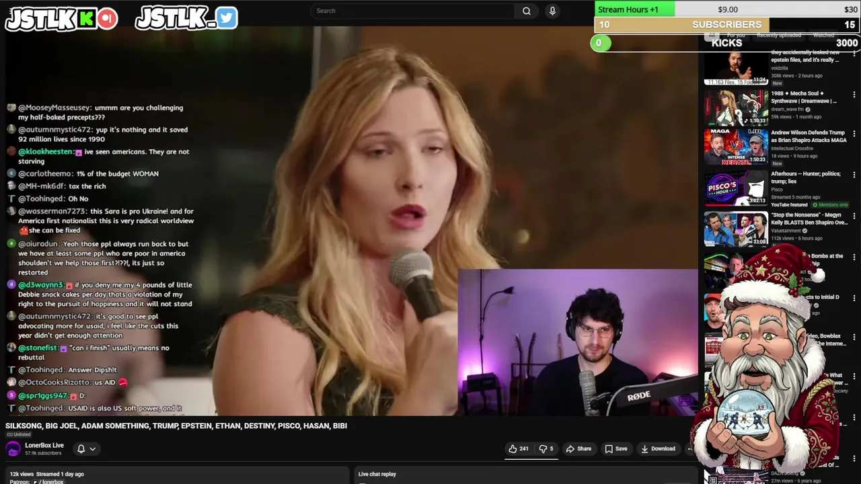861x484 pixels.
Task: Open the voidzilla channel name
Action: [779, 68]
